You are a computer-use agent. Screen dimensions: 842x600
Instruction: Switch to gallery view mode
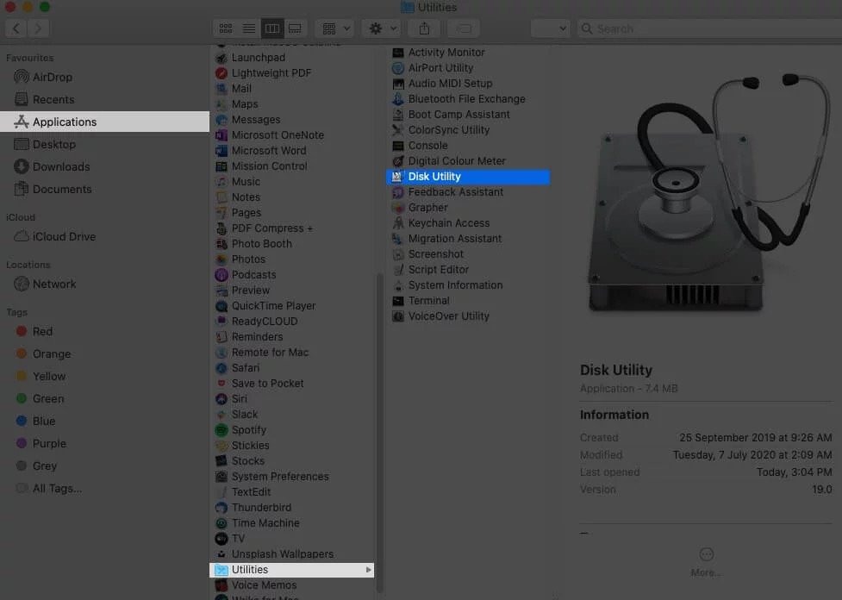pyautogui.click(x=296, y=28)
